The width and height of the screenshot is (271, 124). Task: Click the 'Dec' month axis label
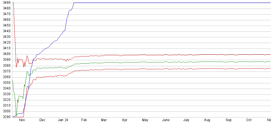coord(42,120)
